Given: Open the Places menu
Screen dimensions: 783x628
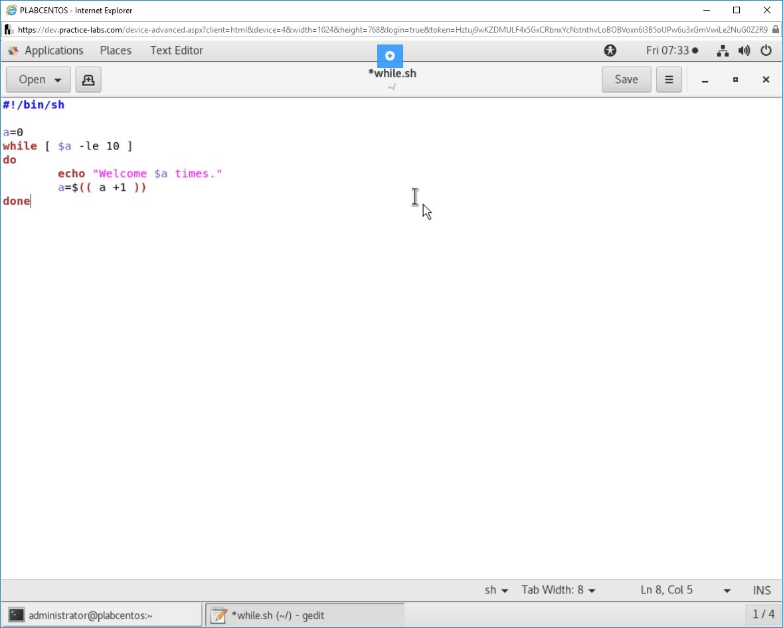Looking at the screenshot, I should pyautogui.click(x=116, y=51).
